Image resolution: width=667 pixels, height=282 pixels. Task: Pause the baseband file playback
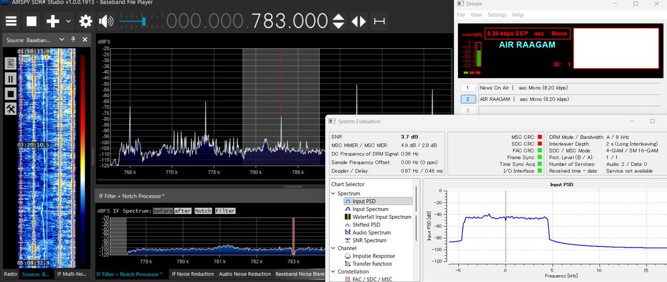tap(10, 79)
